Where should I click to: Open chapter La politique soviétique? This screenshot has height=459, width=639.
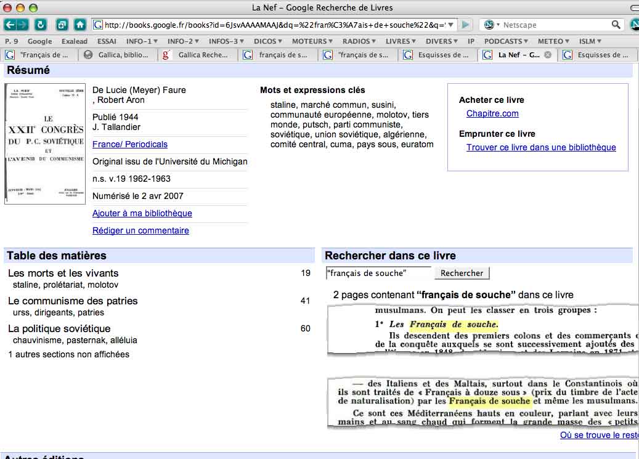pos(60,328)
